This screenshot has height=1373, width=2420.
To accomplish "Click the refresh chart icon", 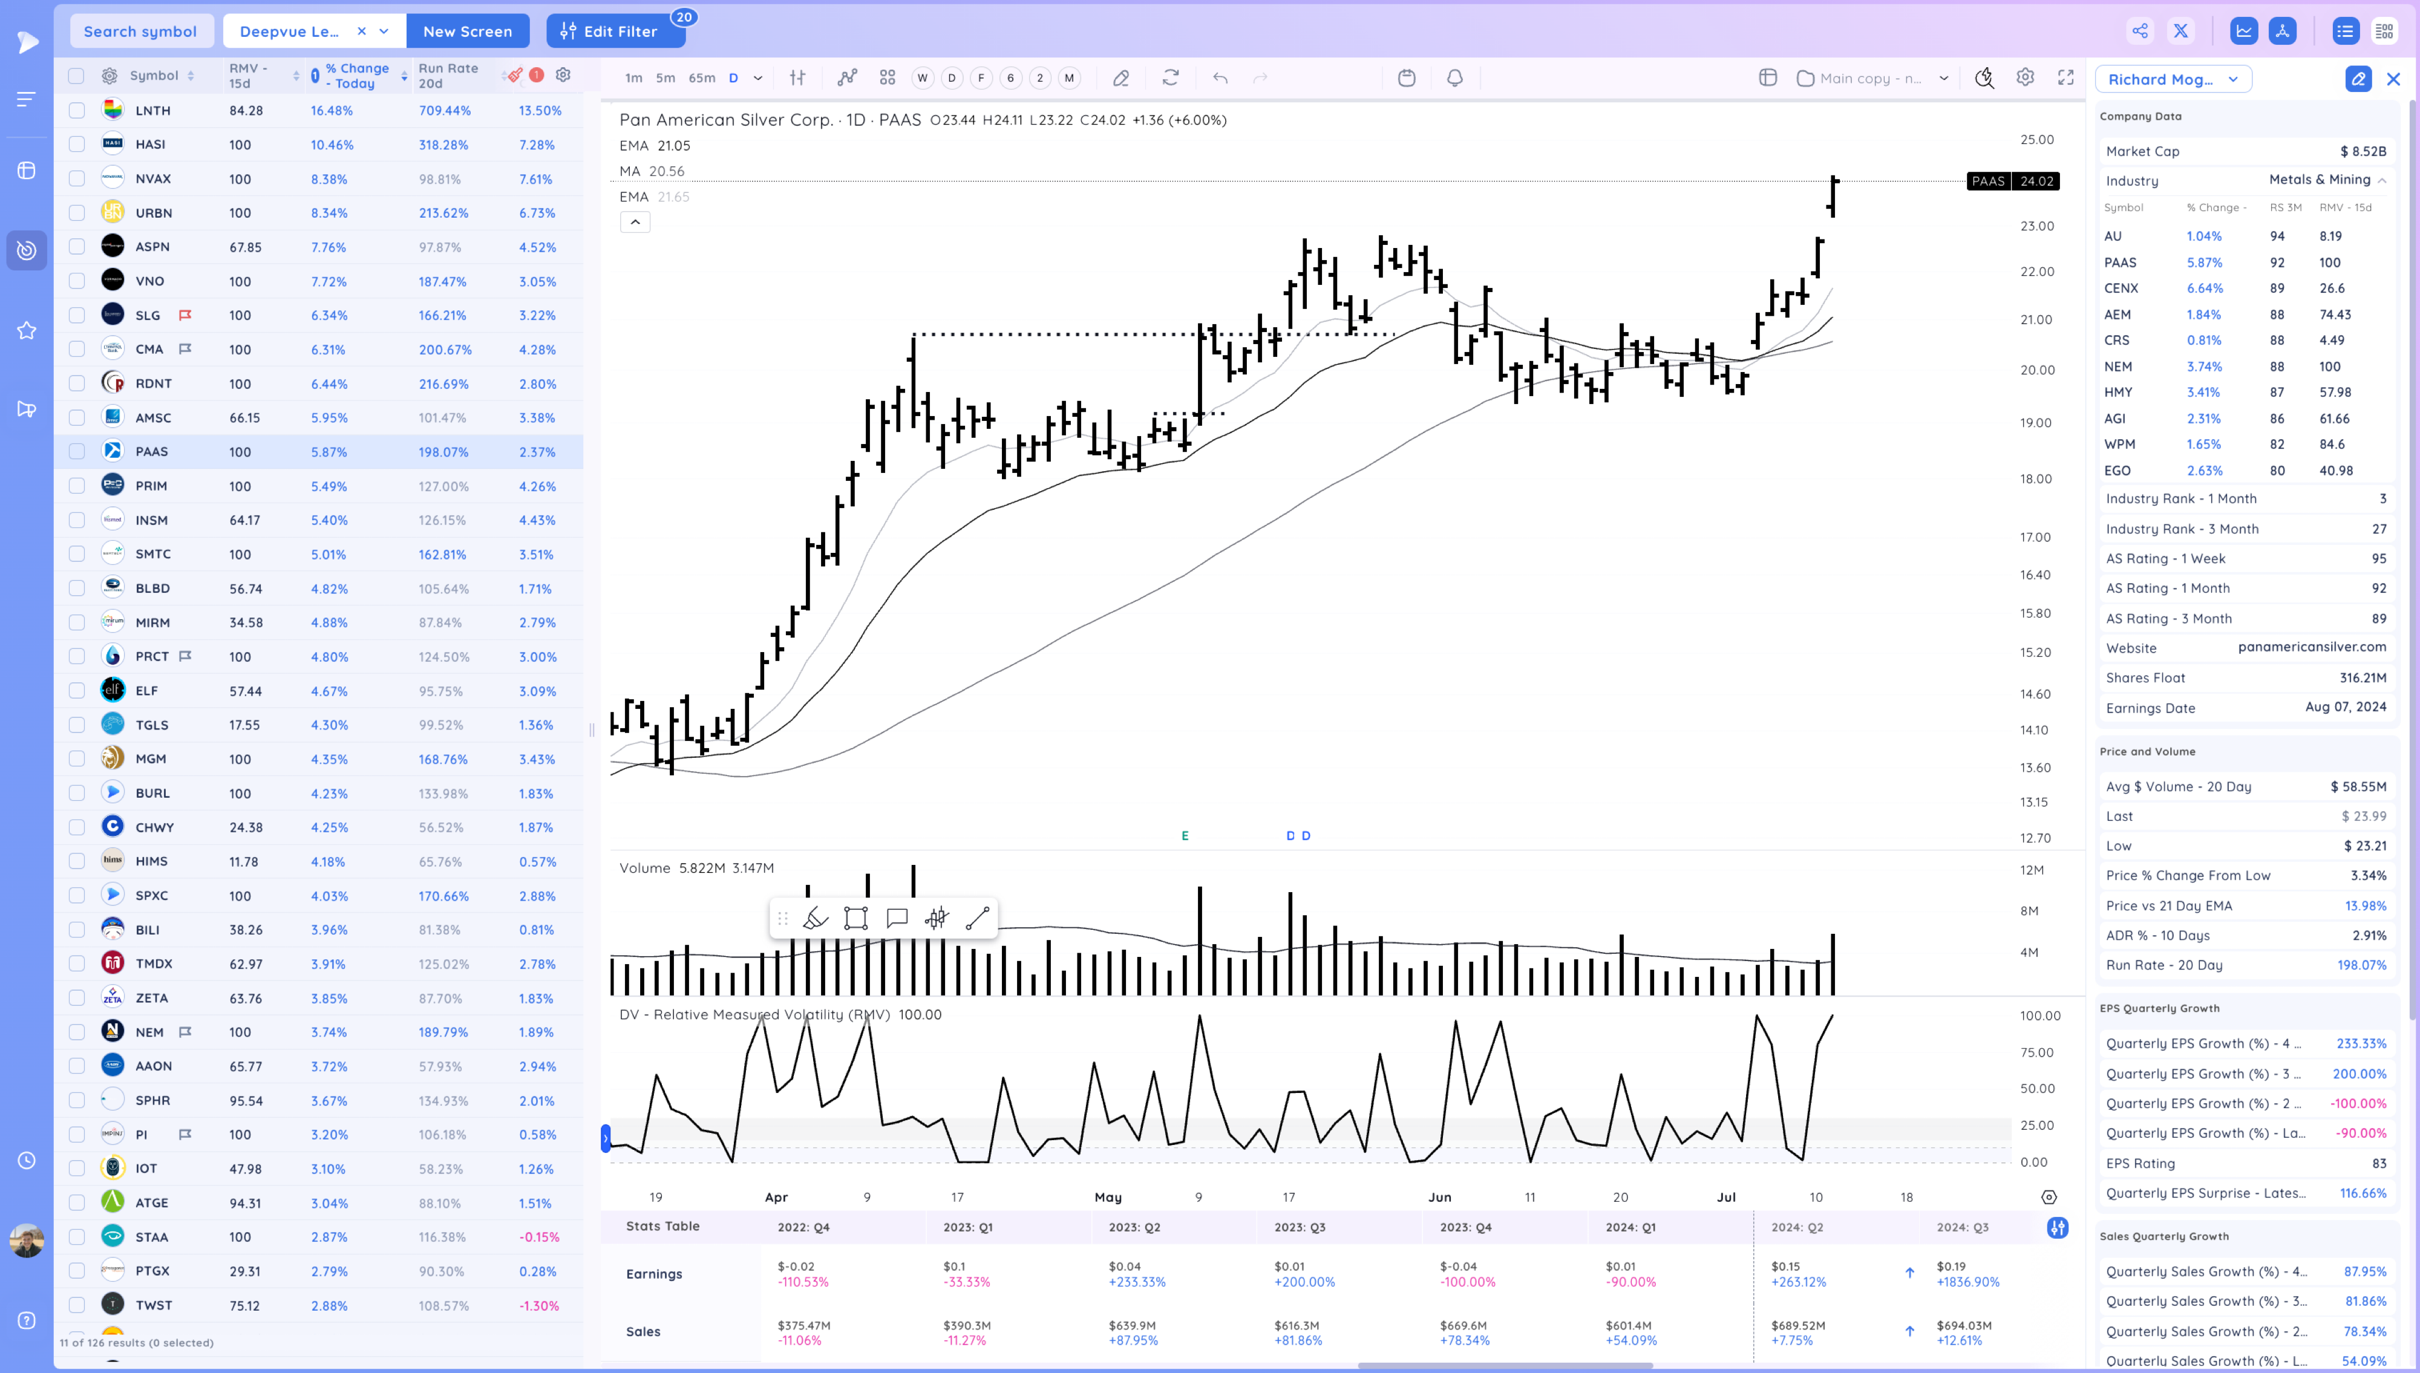I will (1171, 78).
